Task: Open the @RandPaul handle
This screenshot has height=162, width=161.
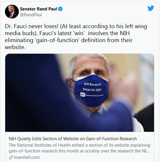Action: tap(31, 15)
